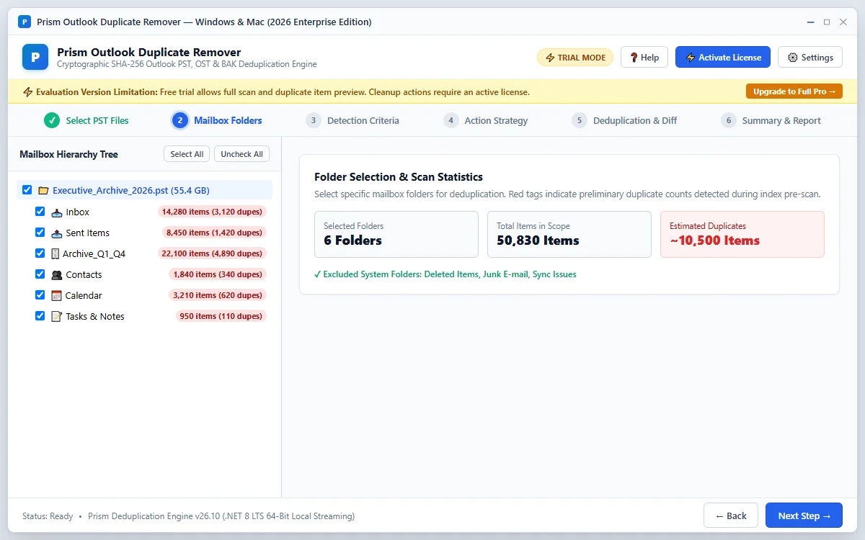865x540 pixels.
Task: Go back with the Back button
Action: [x=731, y=516]
